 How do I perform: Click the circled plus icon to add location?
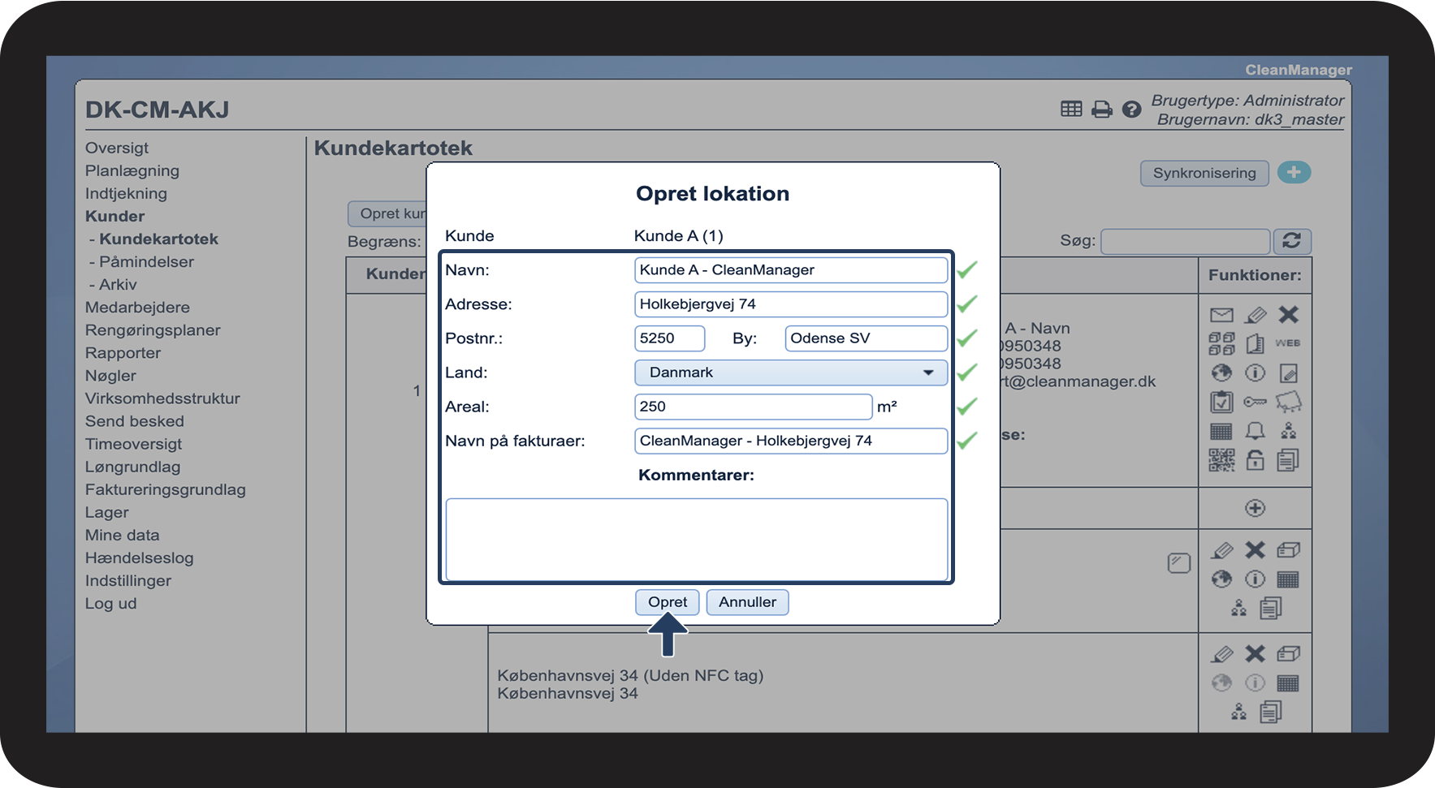coord(1255,508)
